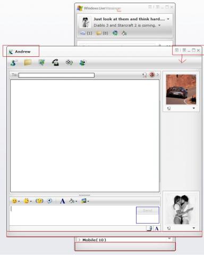Send a nudge using the shaking face icon
This screenshot has width=204, height=255.
click(39, 201)
